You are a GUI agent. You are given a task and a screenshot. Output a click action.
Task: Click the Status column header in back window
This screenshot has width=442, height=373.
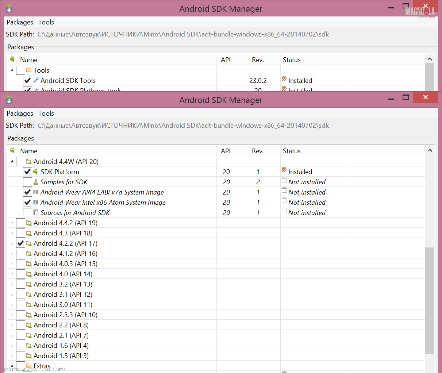(315, 59)
